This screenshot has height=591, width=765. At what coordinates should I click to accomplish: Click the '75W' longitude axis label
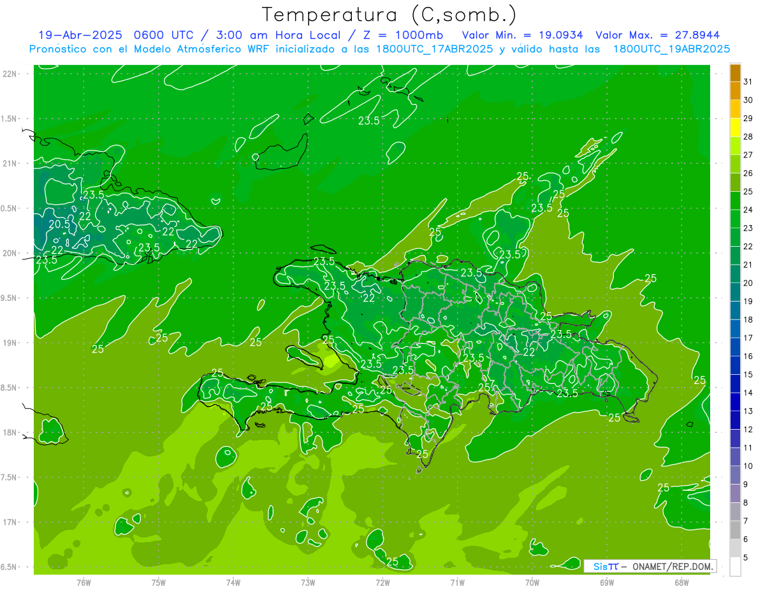click(158, 582)
